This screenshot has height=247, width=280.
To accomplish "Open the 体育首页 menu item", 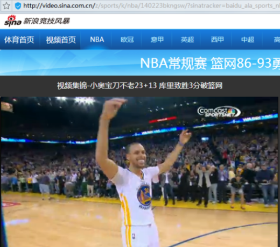I will click(x=19, y=40).
